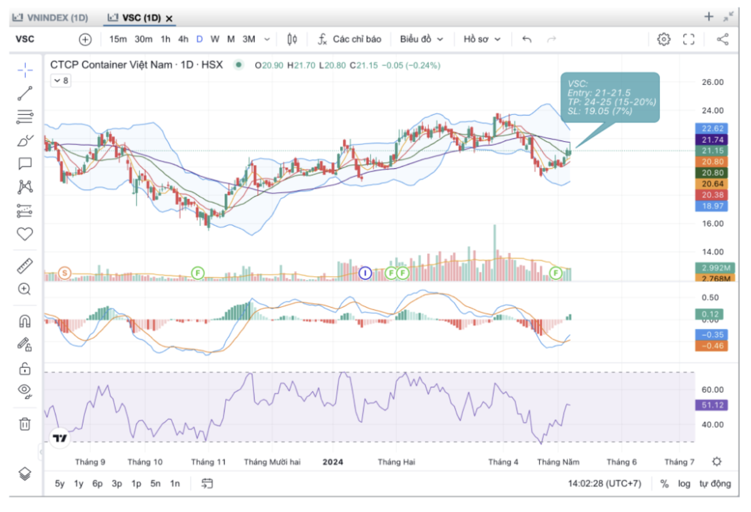
Task: Set chart range to 1n
Action: (x=175, y=483)
